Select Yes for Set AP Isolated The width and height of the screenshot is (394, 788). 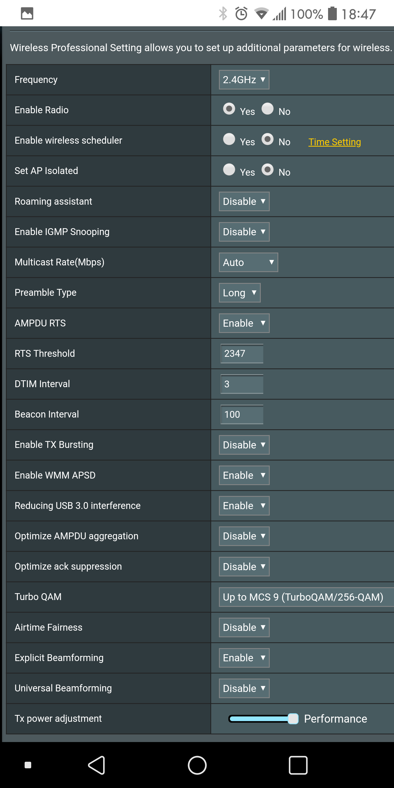229,169
